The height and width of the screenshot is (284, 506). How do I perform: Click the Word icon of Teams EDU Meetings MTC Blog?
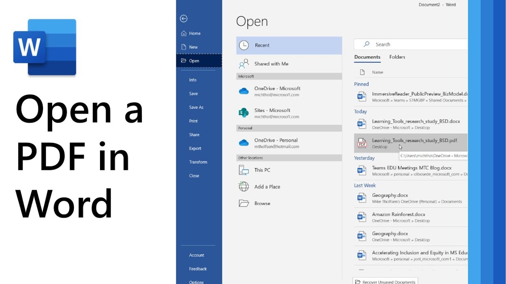(x=362, y=170)
